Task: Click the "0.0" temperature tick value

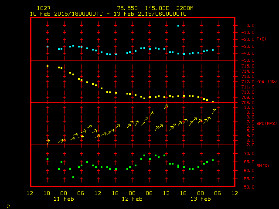Action: [250, 26]
